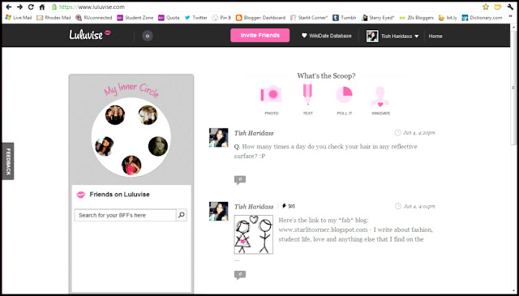Open the stick figure couple image
The width and height of the screenshot is (519, 296).
(x=254, y=234)
